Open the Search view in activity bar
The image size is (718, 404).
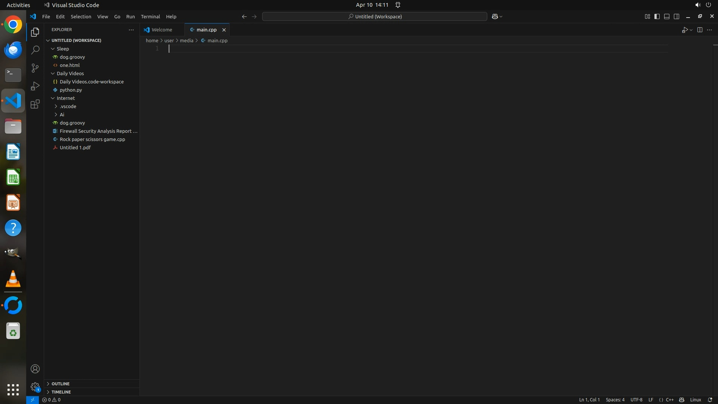(35, 50)
